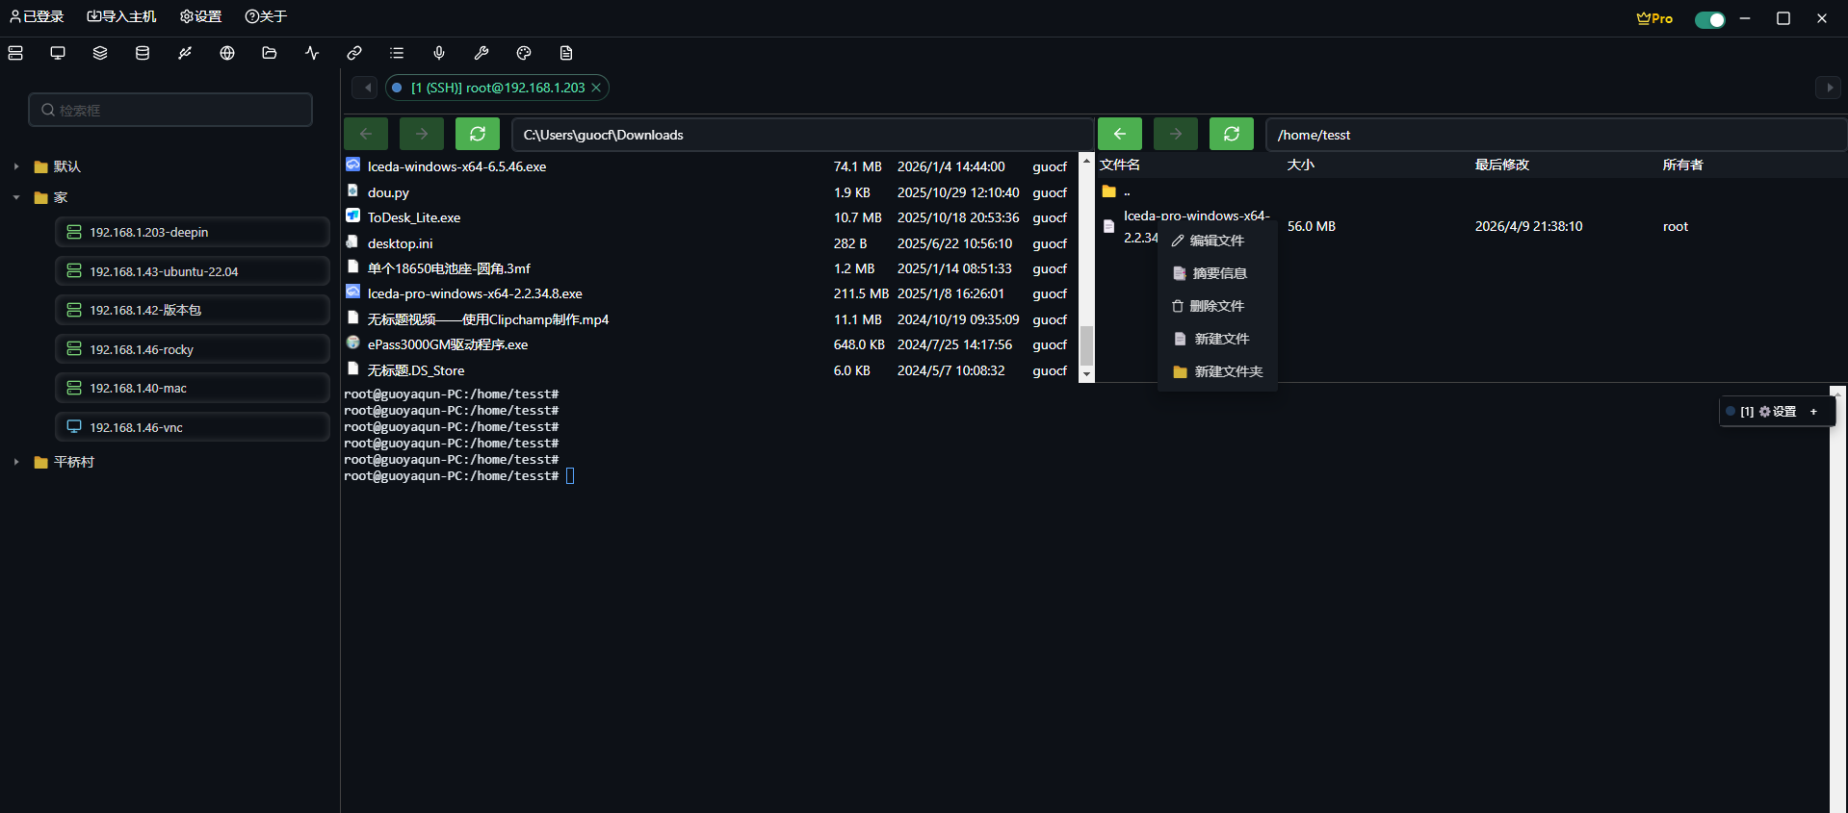Open the 导入主机 menu item
Image resolution: width=1848 pixels, height=813 pixels.
click(121, 16)
